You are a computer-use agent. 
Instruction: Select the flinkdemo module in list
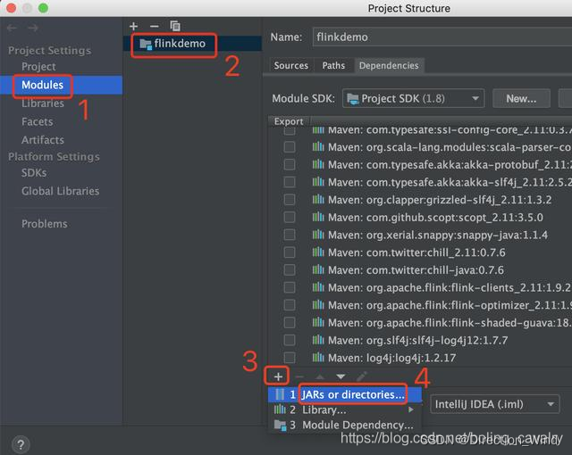193,44
